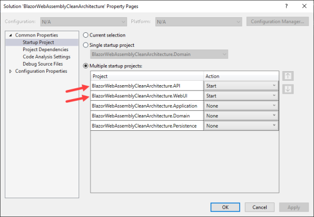Open Action dropdown for the API project

pyautogui.click(x=241, y=86)
